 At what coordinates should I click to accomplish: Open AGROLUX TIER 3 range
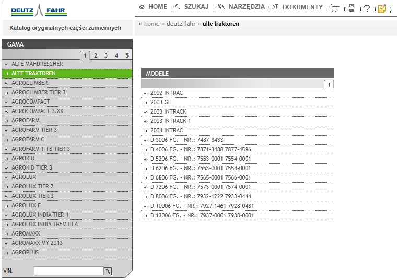point(67,196)
